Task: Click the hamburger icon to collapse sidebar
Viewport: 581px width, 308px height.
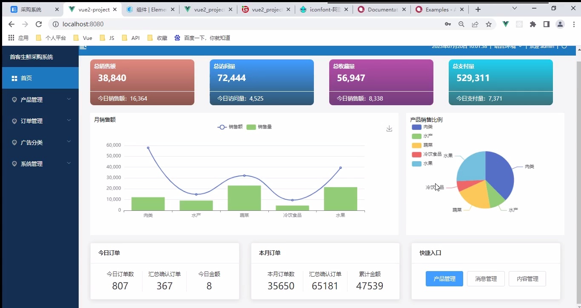Action: pyautogui.click(x=83, y=47)
